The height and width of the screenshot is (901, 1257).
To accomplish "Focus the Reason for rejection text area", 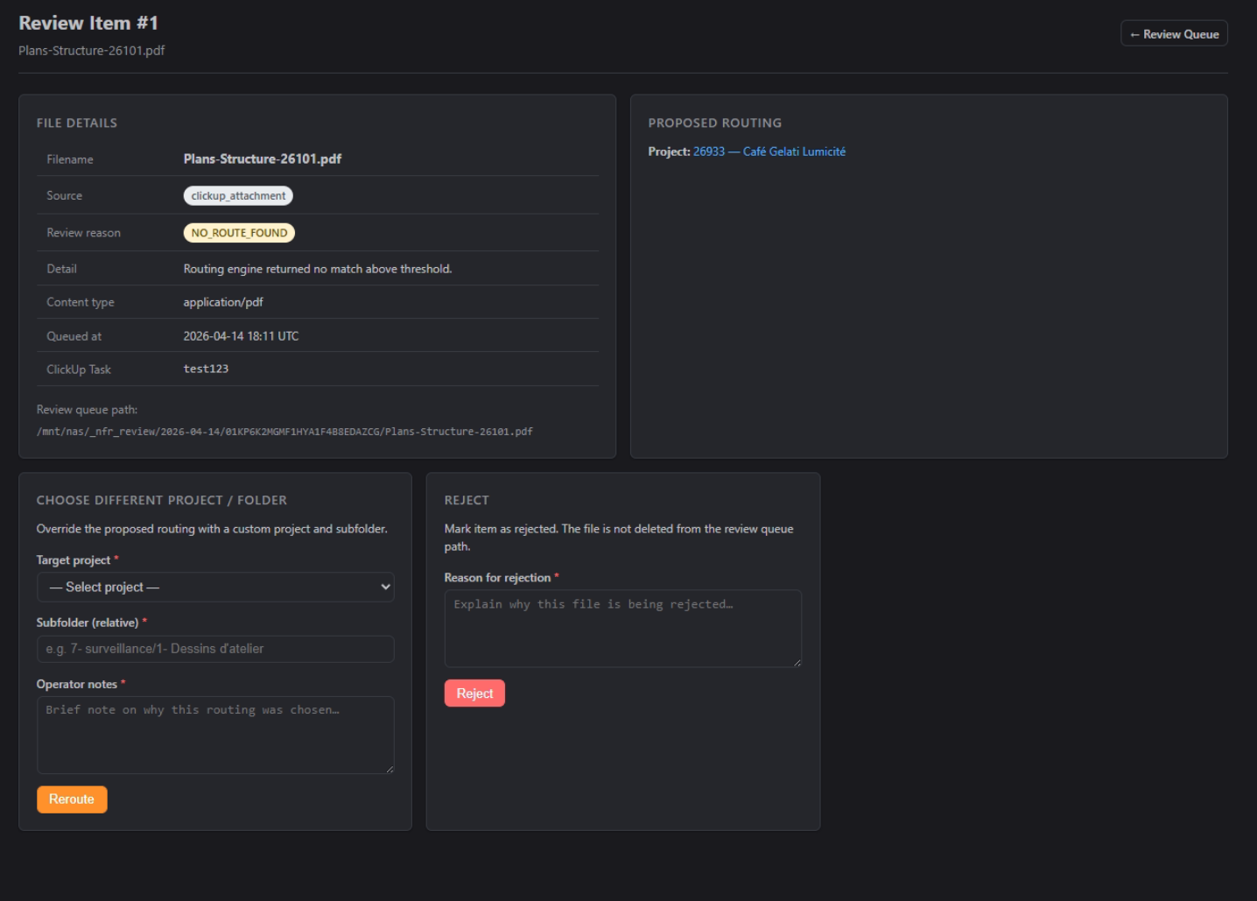I will pyautogui.click(x=622, y=628).
